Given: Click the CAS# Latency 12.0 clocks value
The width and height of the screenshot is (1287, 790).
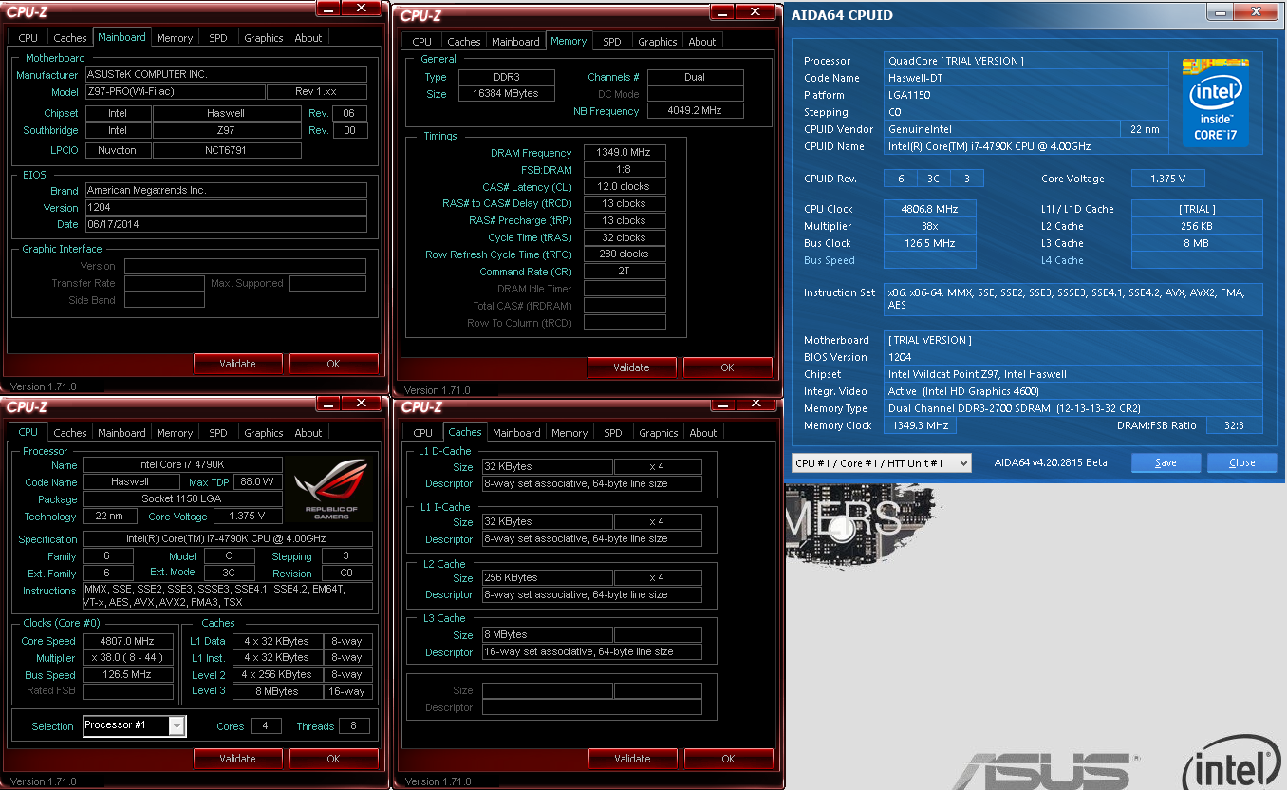Looking at the screenshot, I should pyautogui.click(x=625, y=186).
